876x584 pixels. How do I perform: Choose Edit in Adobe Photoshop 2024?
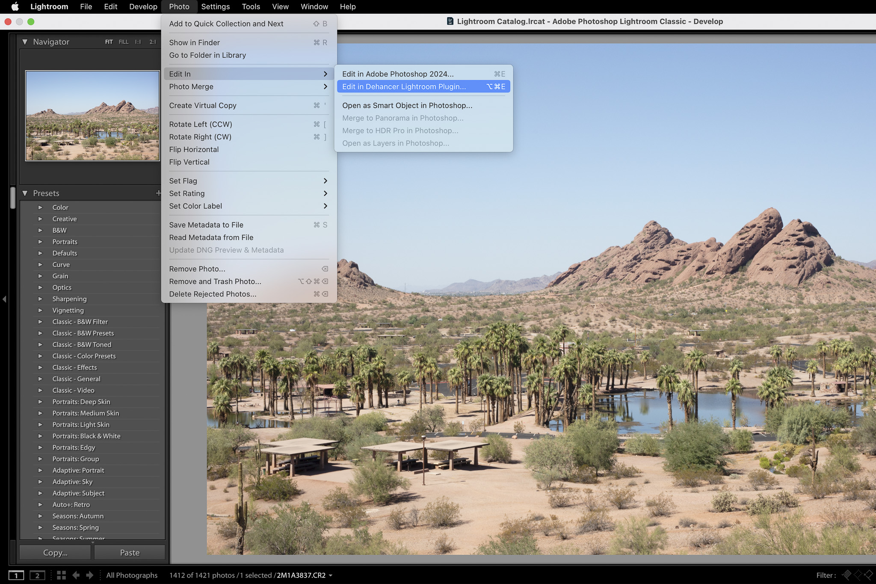coord(423,74)
